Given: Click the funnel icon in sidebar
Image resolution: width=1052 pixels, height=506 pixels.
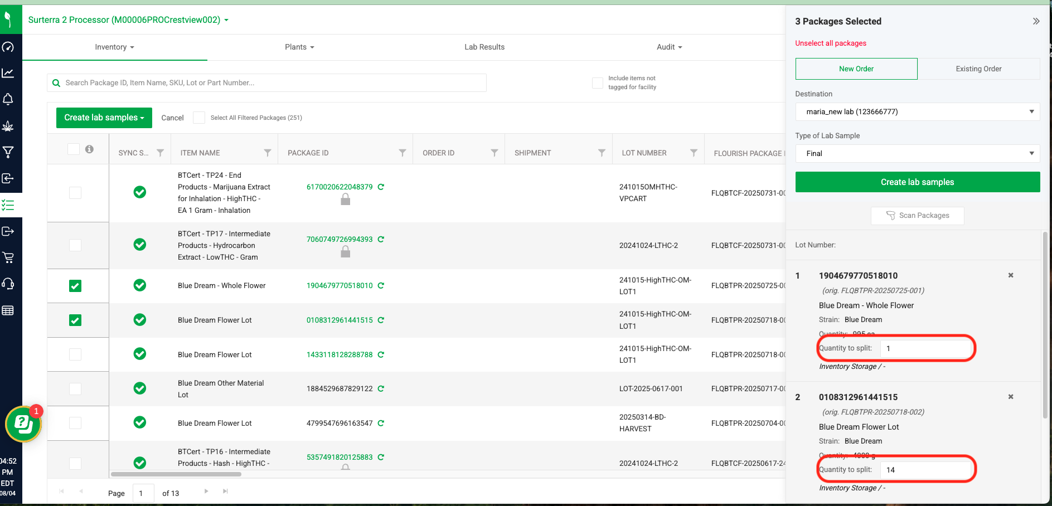Looking at the screenshot, I should point(8,152).
